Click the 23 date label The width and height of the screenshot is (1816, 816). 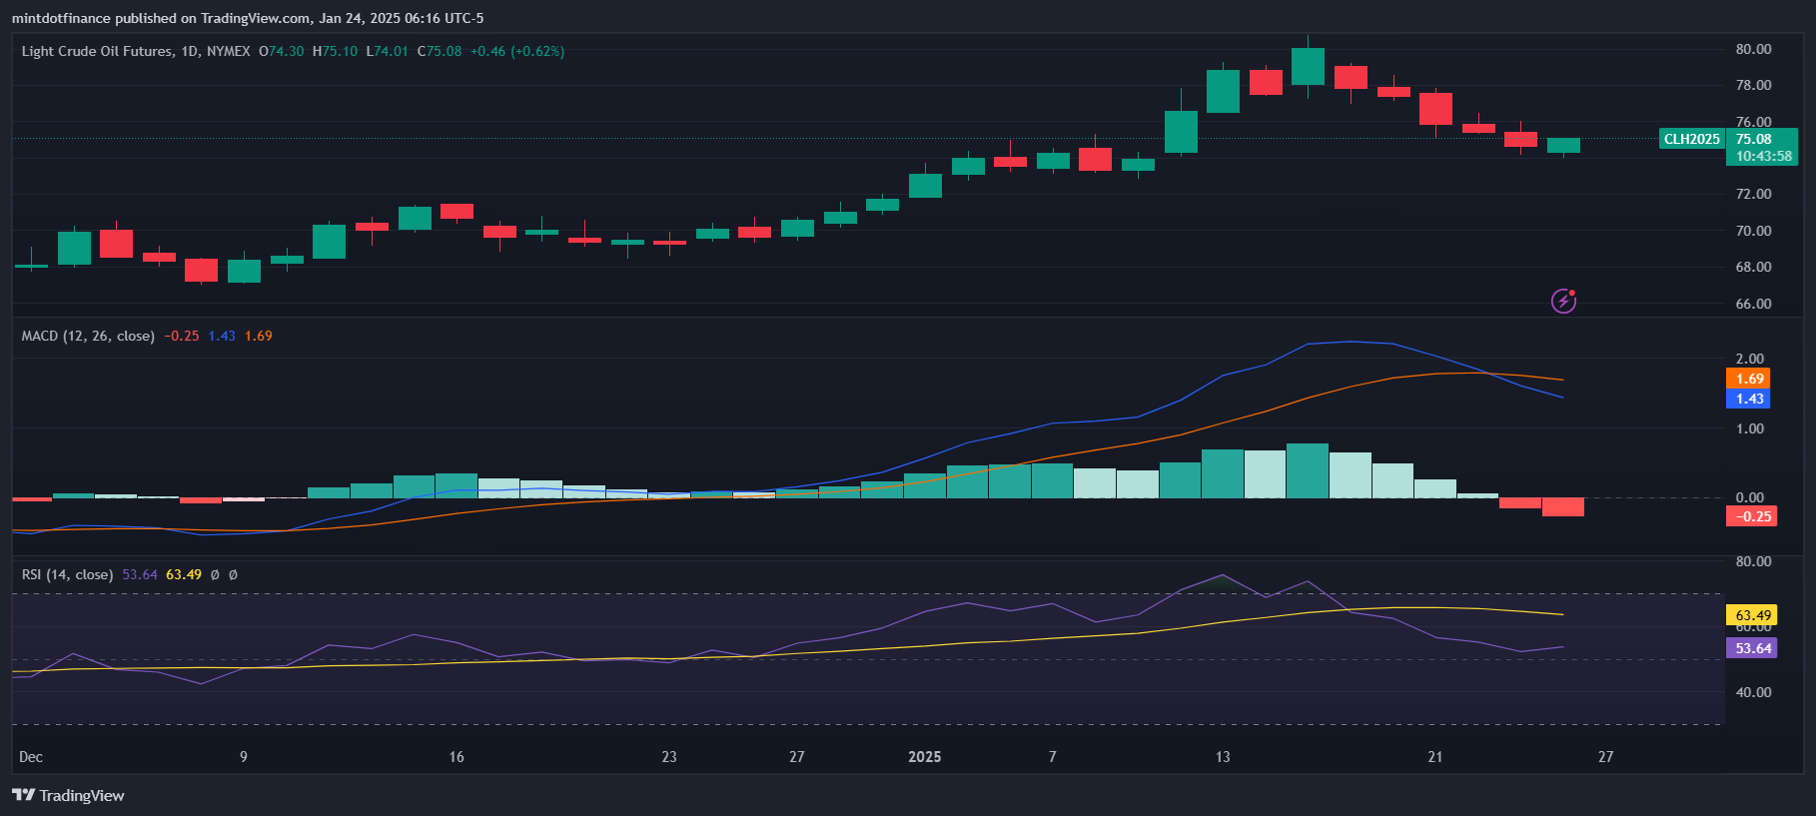pyautogui.click(x=669, y=757)
